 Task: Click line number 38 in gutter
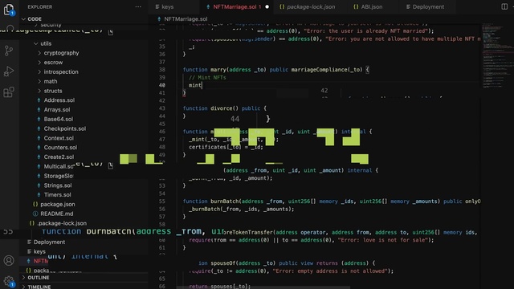tap(162, 70)
